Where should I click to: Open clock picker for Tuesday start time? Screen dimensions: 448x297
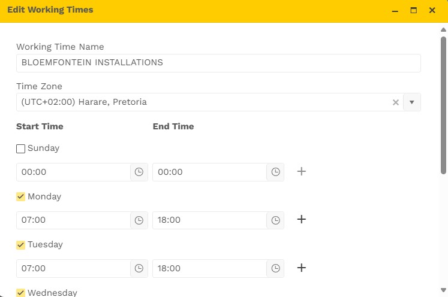click(139, 268)
